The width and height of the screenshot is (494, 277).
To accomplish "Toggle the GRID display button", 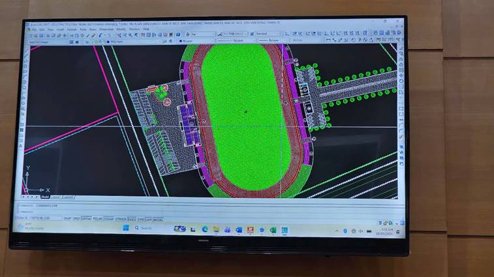I will 76,218.
